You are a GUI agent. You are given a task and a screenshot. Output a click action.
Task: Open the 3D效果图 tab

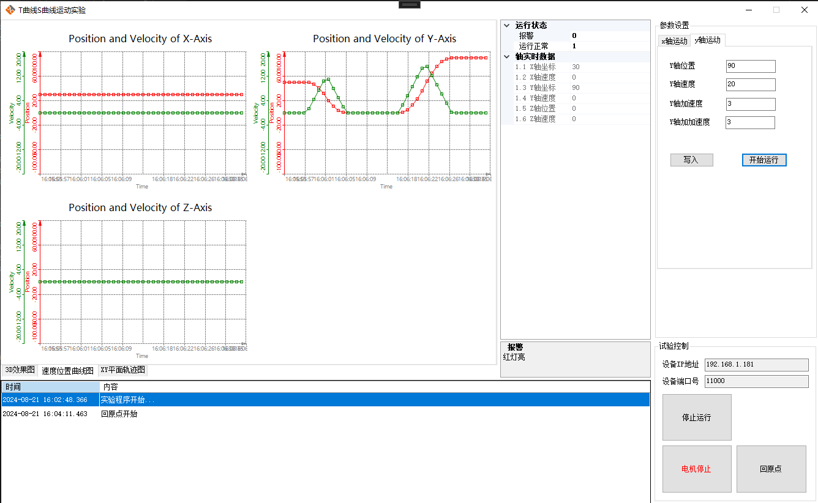click(20, 370)
